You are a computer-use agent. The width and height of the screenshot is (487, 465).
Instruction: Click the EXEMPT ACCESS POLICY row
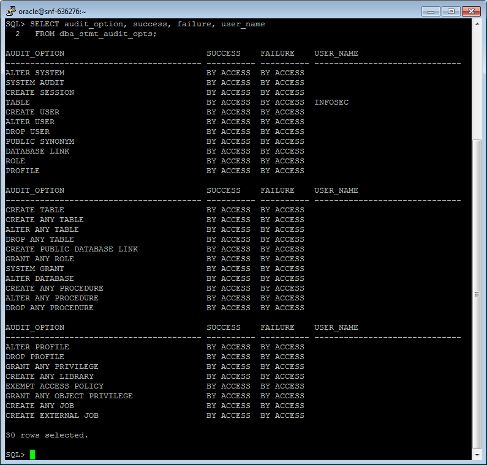[154, 386]
